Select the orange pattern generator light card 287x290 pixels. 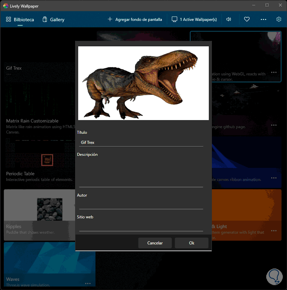point(247,215)
